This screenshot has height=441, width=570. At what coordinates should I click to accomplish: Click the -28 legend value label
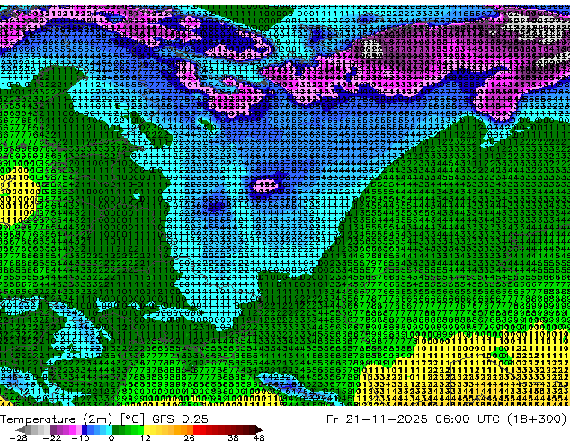click(18, 437)
